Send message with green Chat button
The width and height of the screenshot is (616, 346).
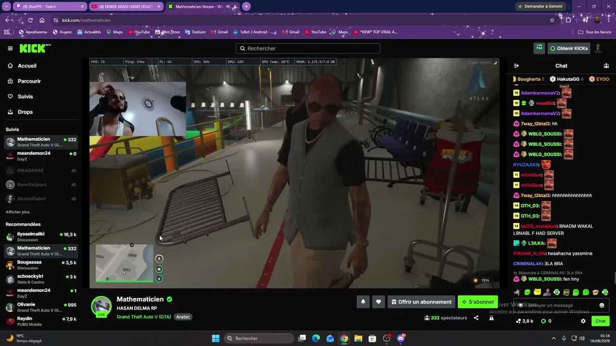pos(601,321)
